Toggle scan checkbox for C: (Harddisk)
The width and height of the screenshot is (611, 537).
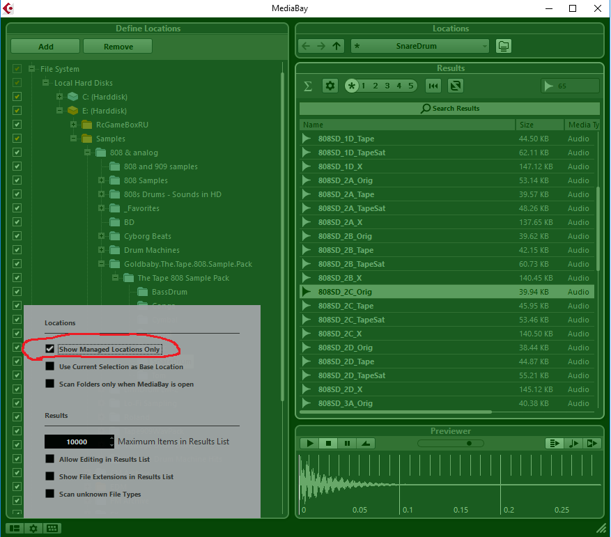17,96
